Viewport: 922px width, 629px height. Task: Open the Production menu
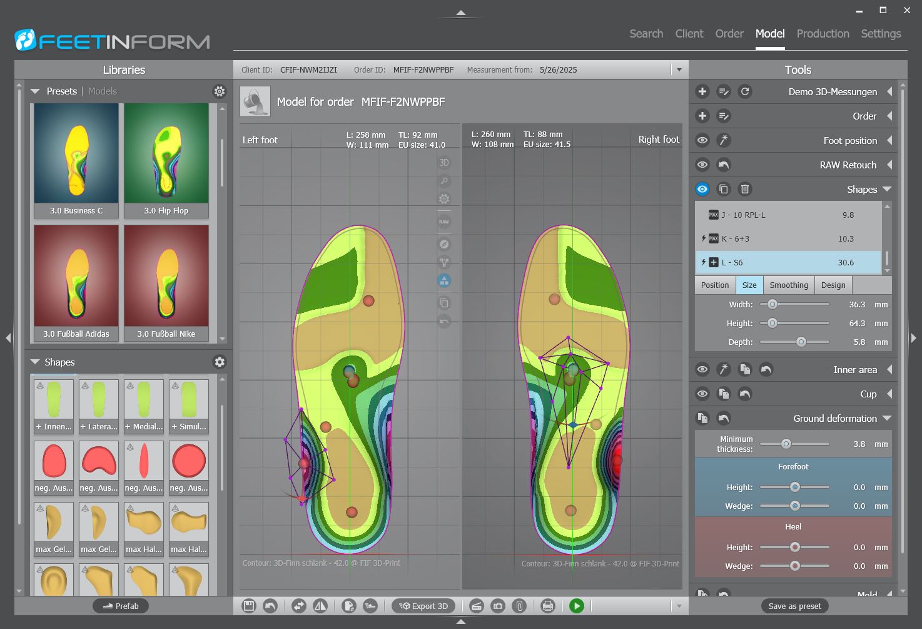(823, 34)
